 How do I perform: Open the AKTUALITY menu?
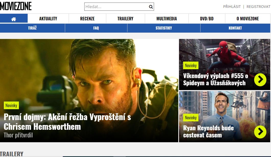48,19
